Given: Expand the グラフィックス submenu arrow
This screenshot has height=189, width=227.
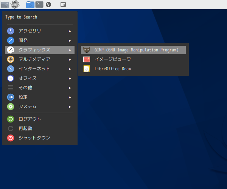Looking at the screenshot, I should click(x=70, y=50).
